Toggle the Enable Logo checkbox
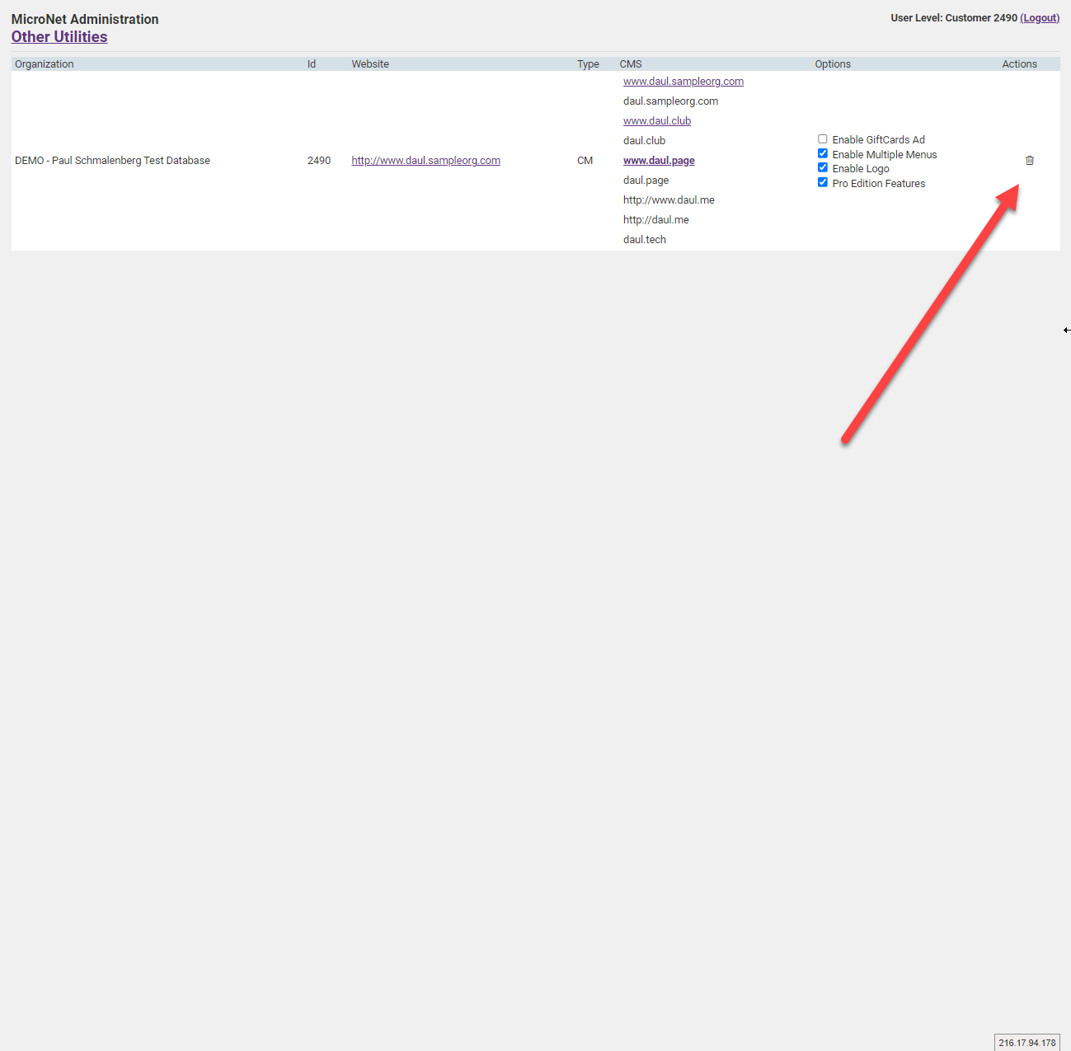 click(x=822, y=168)
